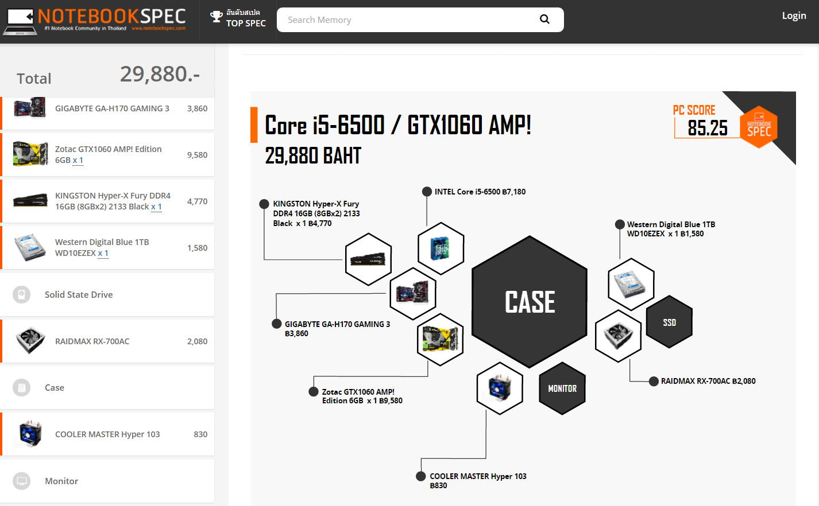Click COOLER MASTER Hyper 103 name in sidebar

click(x=107, y=434)
